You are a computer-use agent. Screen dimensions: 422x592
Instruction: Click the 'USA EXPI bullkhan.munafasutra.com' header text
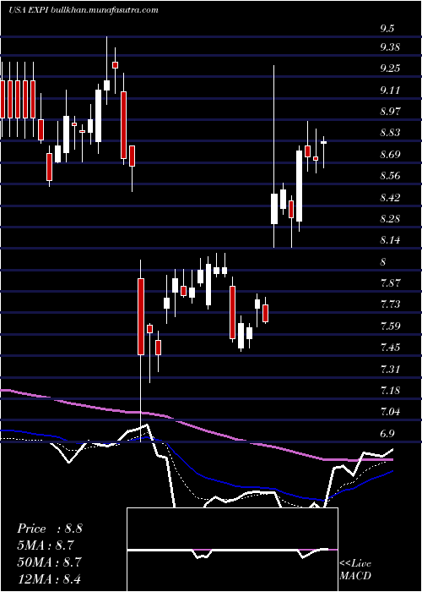(83, 10)
